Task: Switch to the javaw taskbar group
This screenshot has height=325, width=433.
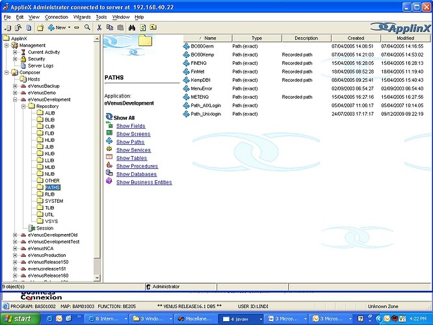Action: pos(242,319)
